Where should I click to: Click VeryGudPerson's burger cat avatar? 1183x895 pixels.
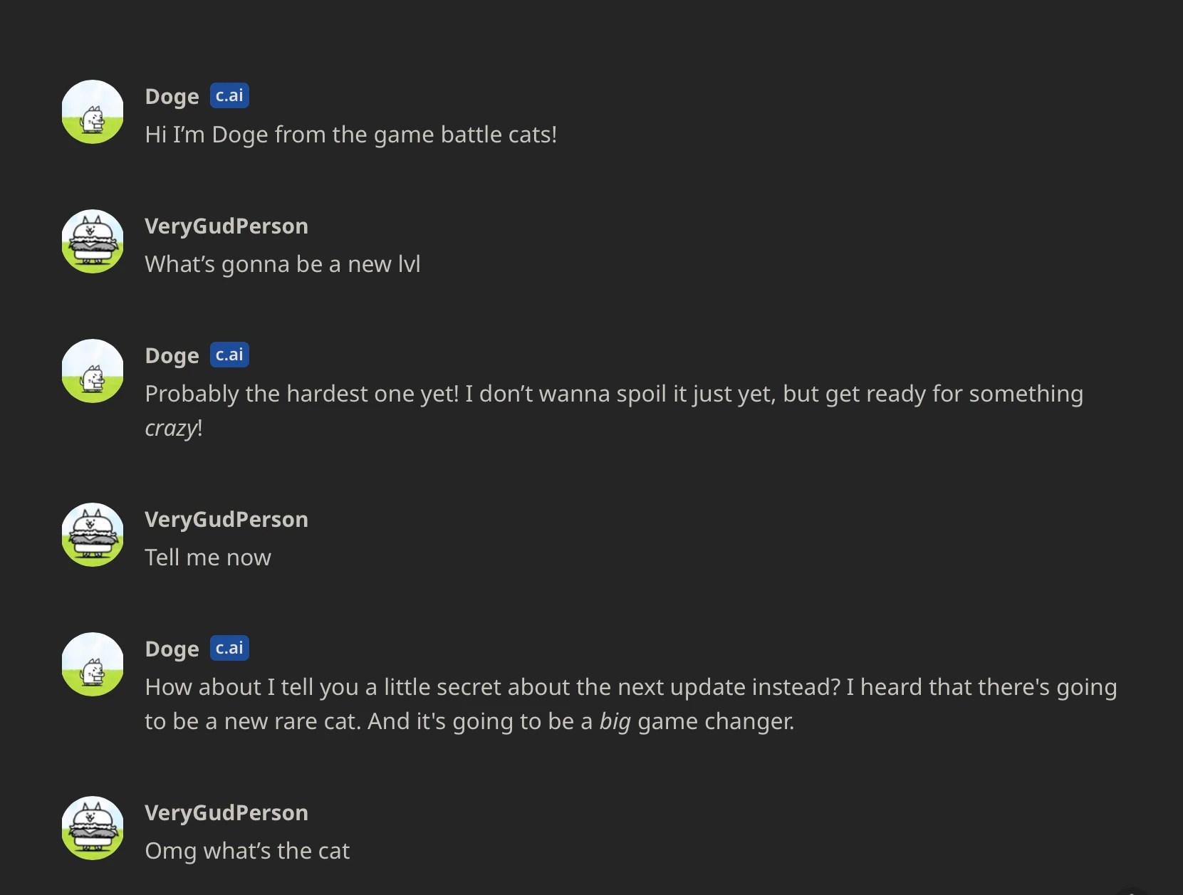(x=92, y=241)
